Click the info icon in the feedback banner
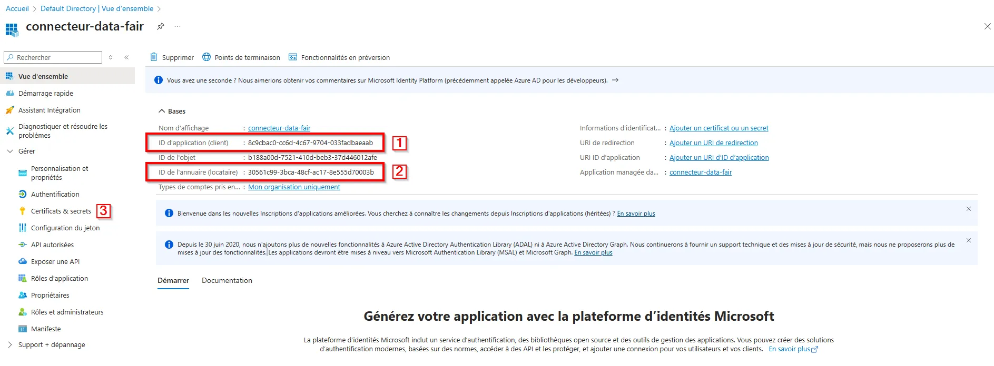The height and width of the screenshot is (366, 994). (158, 80)
